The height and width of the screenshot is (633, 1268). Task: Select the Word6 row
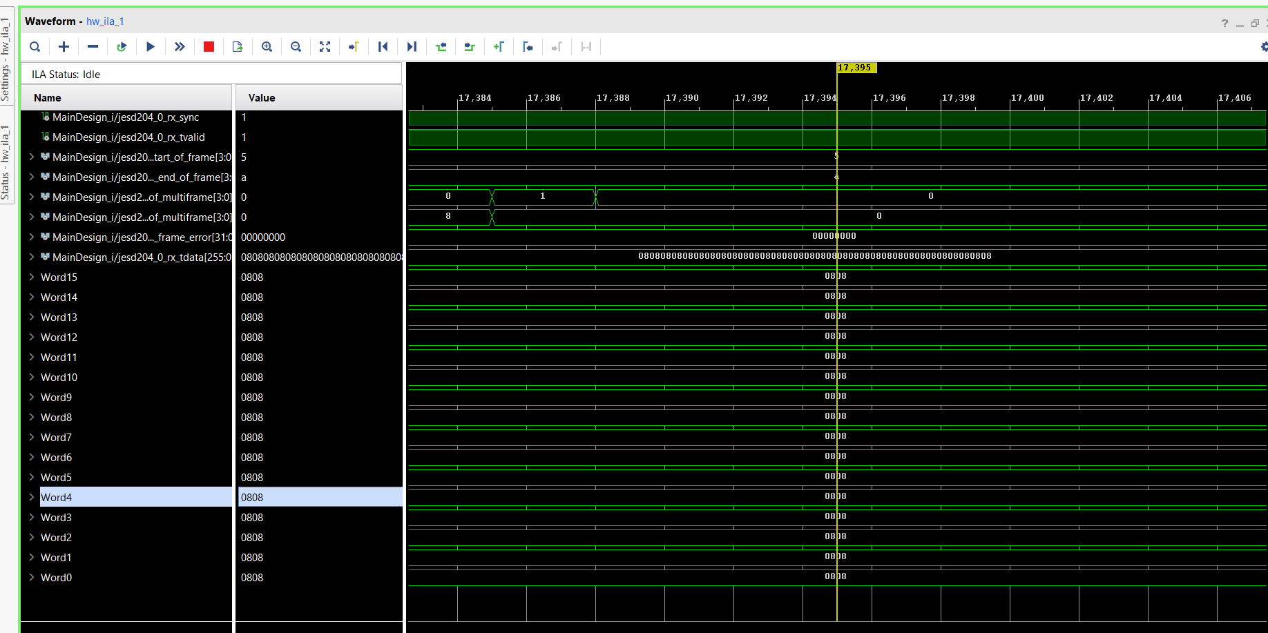(x=56, y=458)
